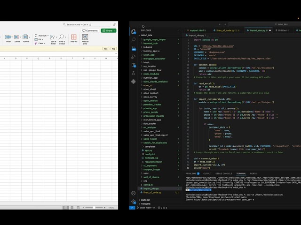Click the Sort & Filter icon in Excel

click(x=53, y=37)
